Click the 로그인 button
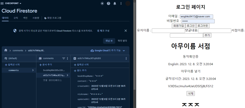 click(x=191, y=26)
